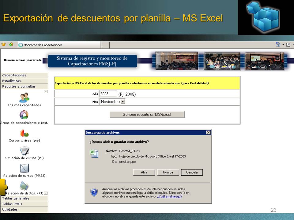The width and height of the screenshot is (294, 220).
Task: Click the Relación de cursos (PMSJ) label
Action: (x=24, y=175)
